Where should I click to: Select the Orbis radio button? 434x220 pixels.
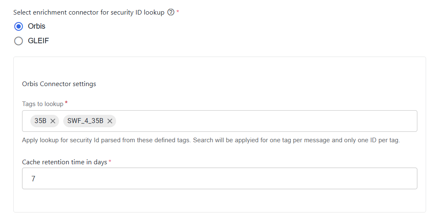pos(19,26)
